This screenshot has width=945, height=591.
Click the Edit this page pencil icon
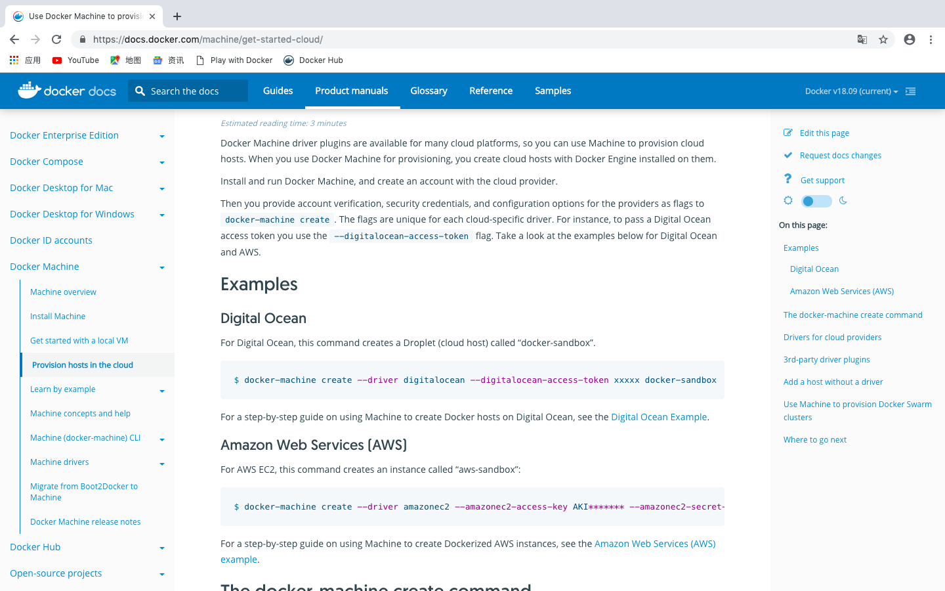coord(788,133)
